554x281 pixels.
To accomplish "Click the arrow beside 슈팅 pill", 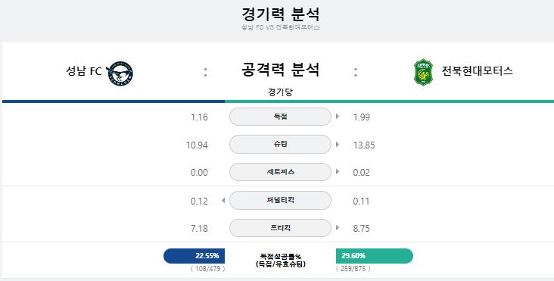I will tap(338, 144).
